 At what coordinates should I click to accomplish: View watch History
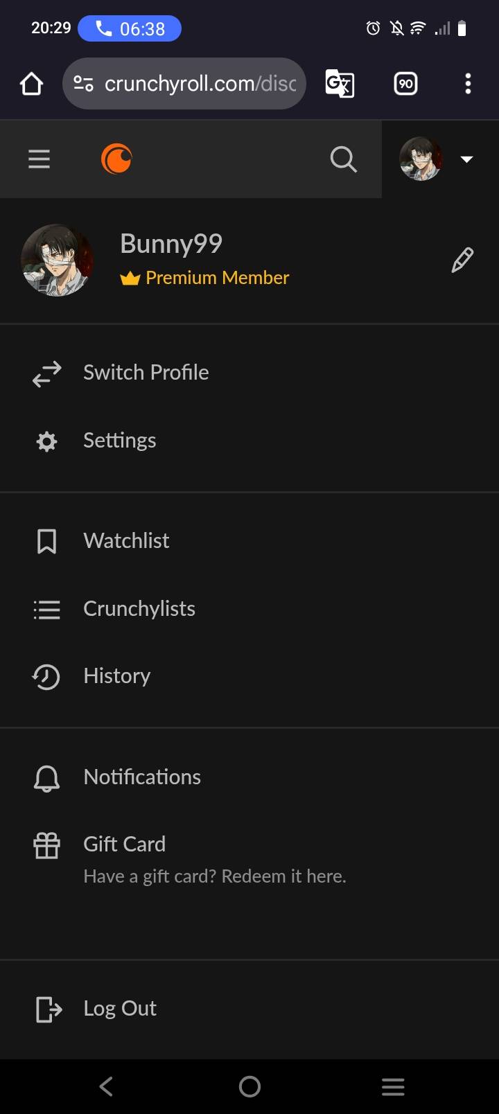coord(116,676)
